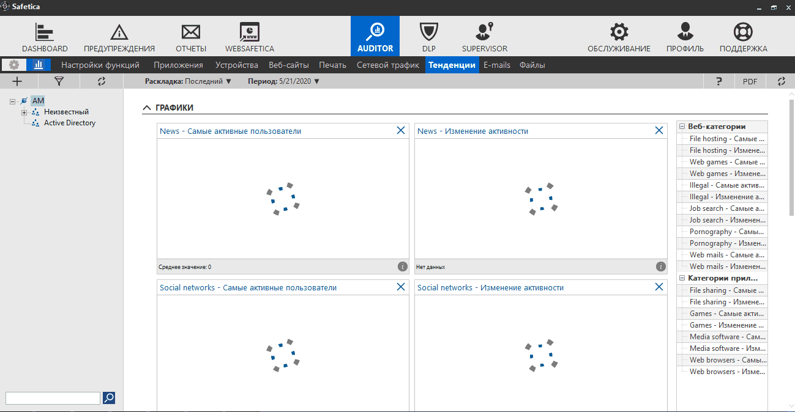Open the Приложения tab
The image size is (795, 412).
tap(178, 65)
